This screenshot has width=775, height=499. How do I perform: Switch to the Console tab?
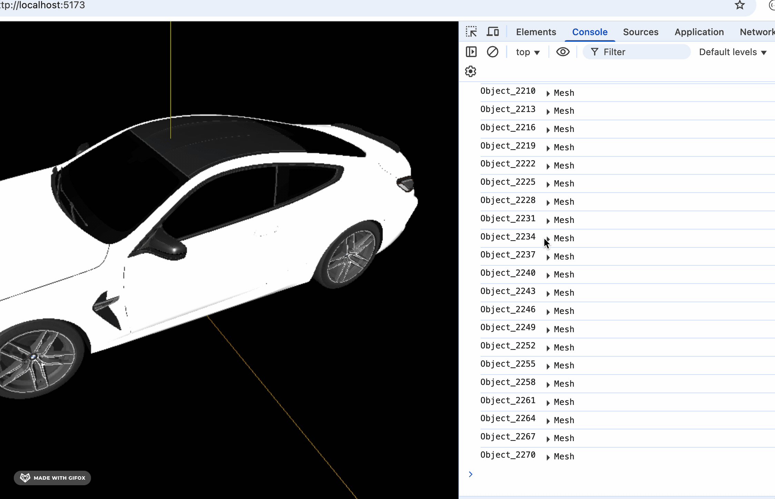point(590,32)
